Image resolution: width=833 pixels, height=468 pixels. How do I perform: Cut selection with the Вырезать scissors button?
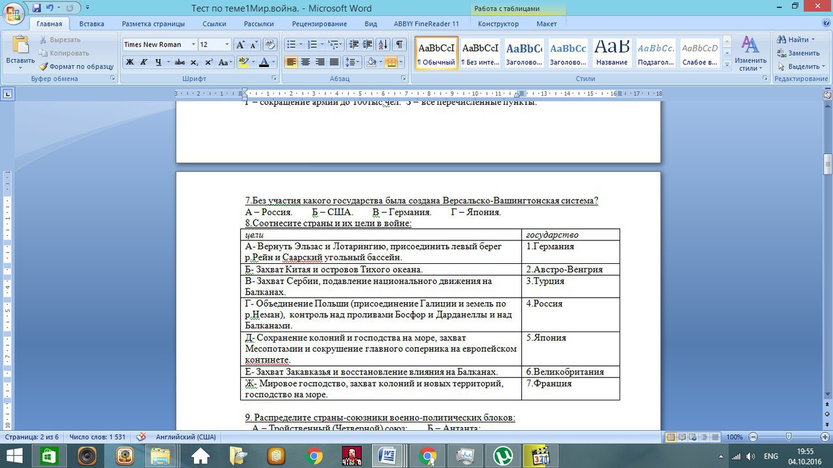coord(59,40)
